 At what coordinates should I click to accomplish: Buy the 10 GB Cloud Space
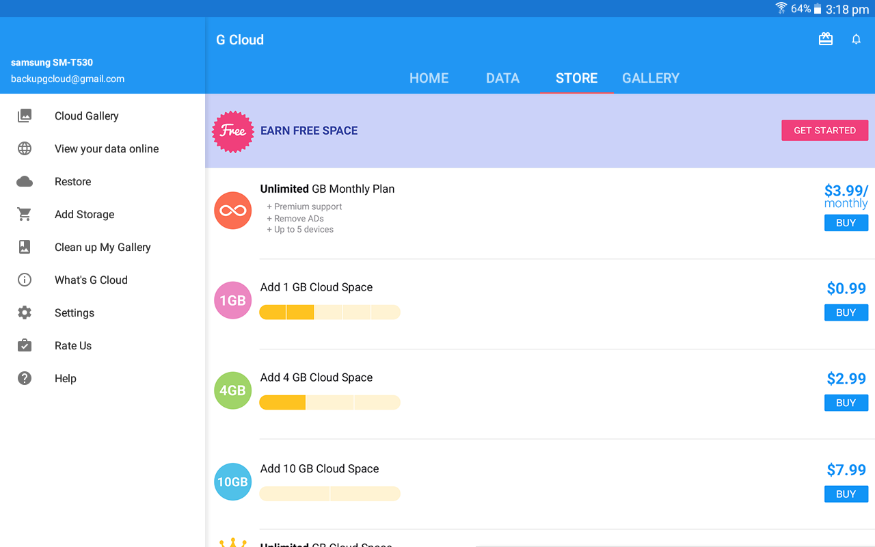(846, 494)
